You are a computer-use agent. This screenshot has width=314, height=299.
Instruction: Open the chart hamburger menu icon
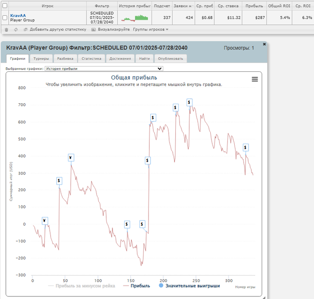(255, 79)
